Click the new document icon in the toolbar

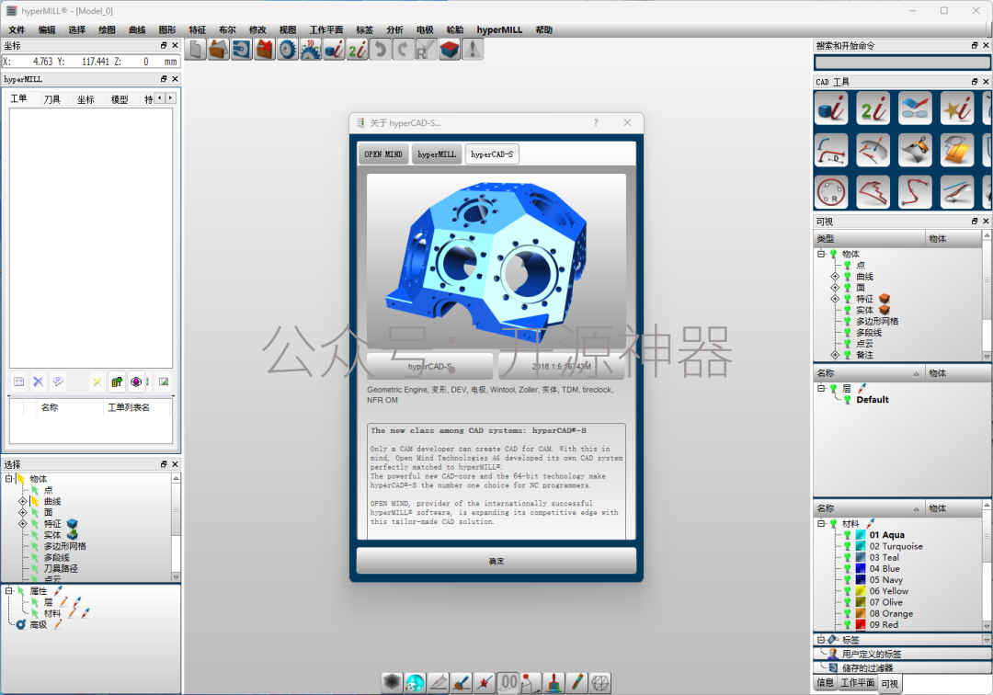196,50
